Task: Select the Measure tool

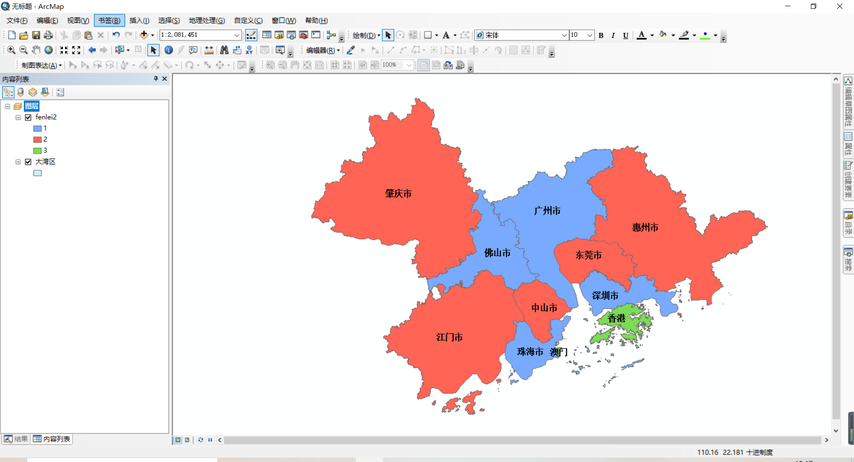Action: (209, 50)
